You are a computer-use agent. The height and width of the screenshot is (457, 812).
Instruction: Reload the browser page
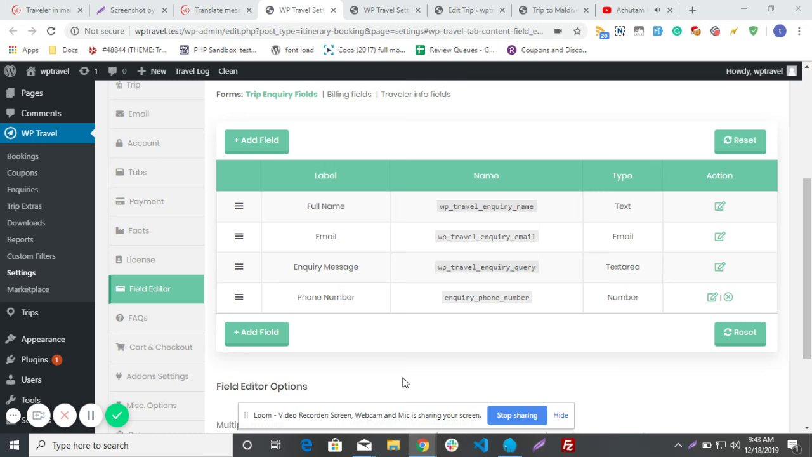point(51,31)
